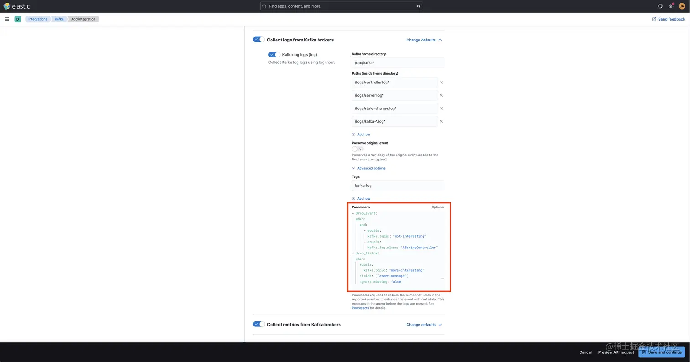
Task: Remove the /logs/controller.log* path row
Action: (441, 83)
